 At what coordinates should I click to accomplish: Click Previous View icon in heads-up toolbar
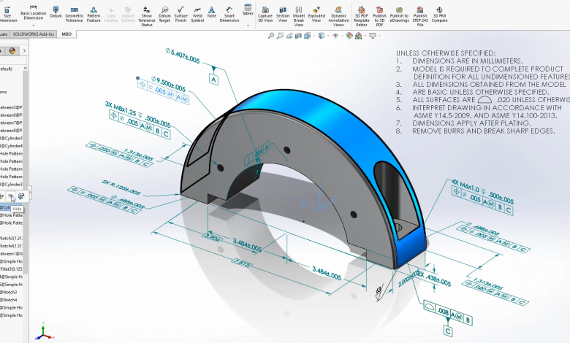coord(289,36)
